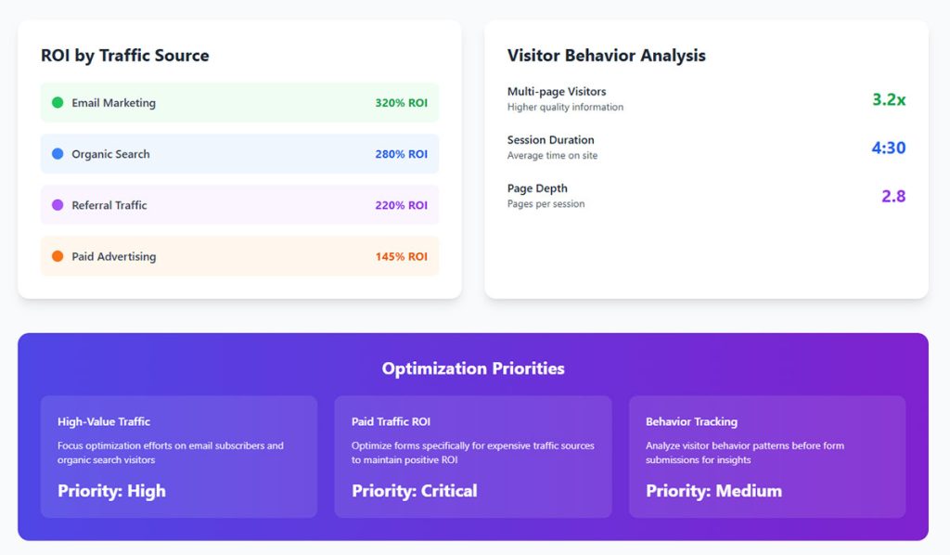Click the green Email Marketing dot
This screenshot has width=950, height=555.
pyautogui.click(x=58, y=102)
